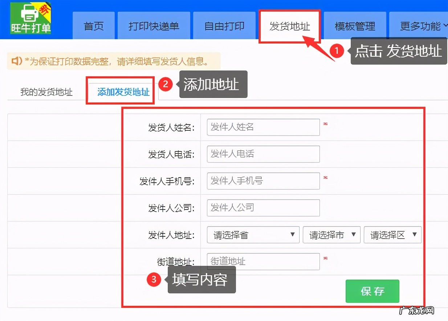The image size is (448, 321).
Task: Expand the 更多功能 menu
Action: pyautogui.click(x=422, y=25)
